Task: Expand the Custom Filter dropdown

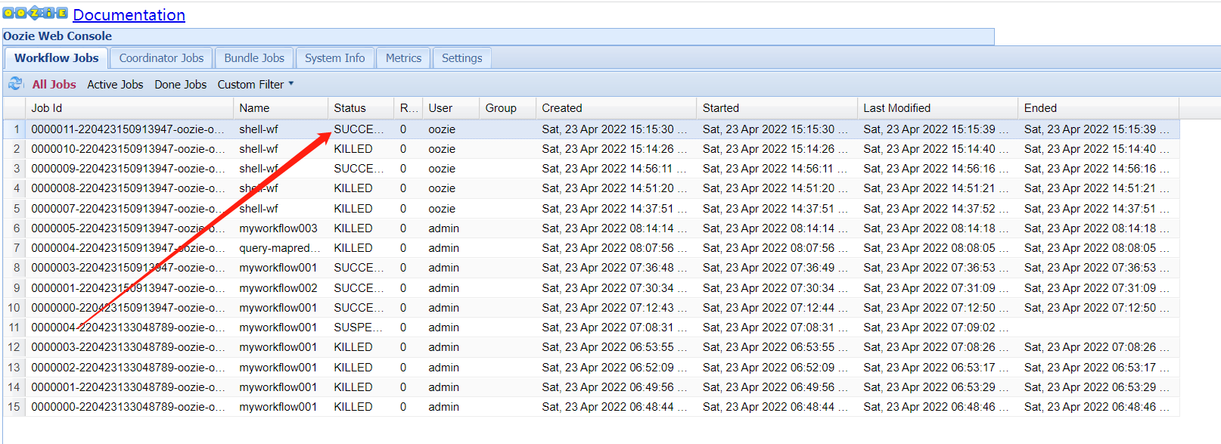Action: tap(256, 85)
